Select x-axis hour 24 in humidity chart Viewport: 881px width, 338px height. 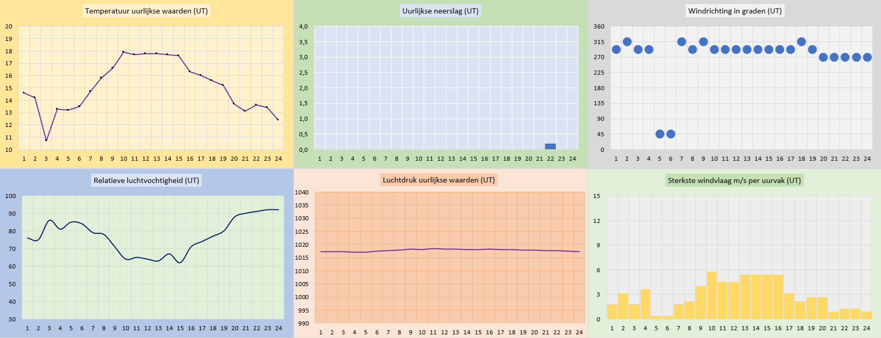click(278, 328)
